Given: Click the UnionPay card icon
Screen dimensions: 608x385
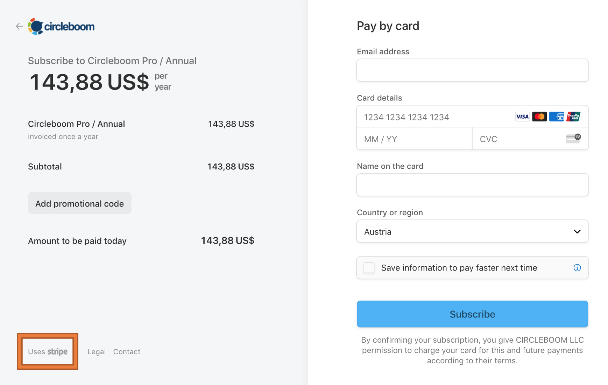Looking at the screenshot, I should coord(573,117).
